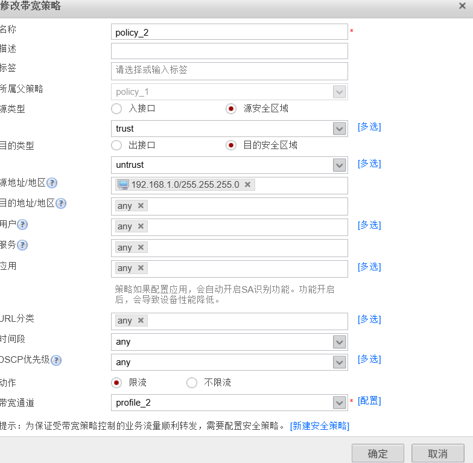Click 多选 link beside URL分类 field
This screenshot has width=473, height=463.
[369, 319]
